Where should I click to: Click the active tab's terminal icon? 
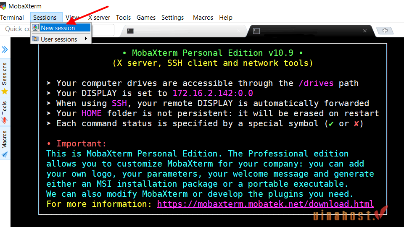256,31
